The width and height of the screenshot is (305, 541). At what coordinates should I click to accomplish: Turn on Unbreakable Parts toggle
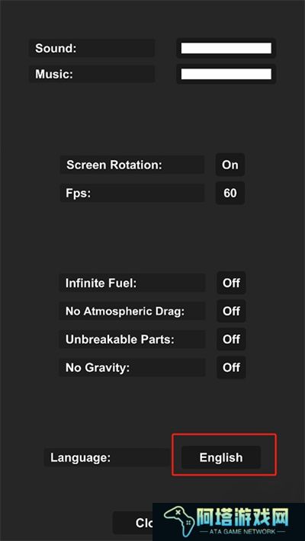click(x=231, y=339)
